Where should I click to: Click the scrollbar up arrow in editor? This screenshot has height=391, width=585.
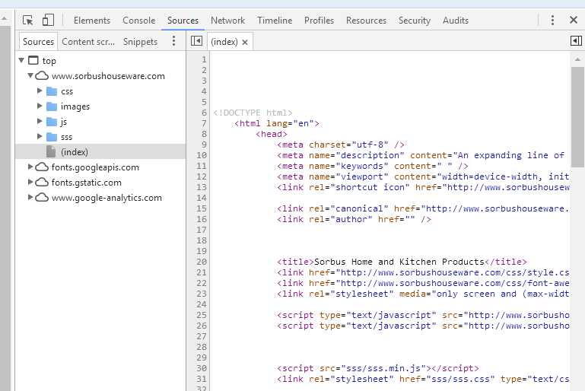pyautogui.click(x=577, y=59)
